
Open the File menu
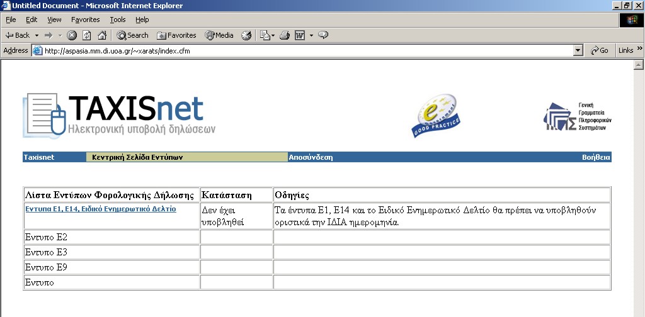click(11, 19)
